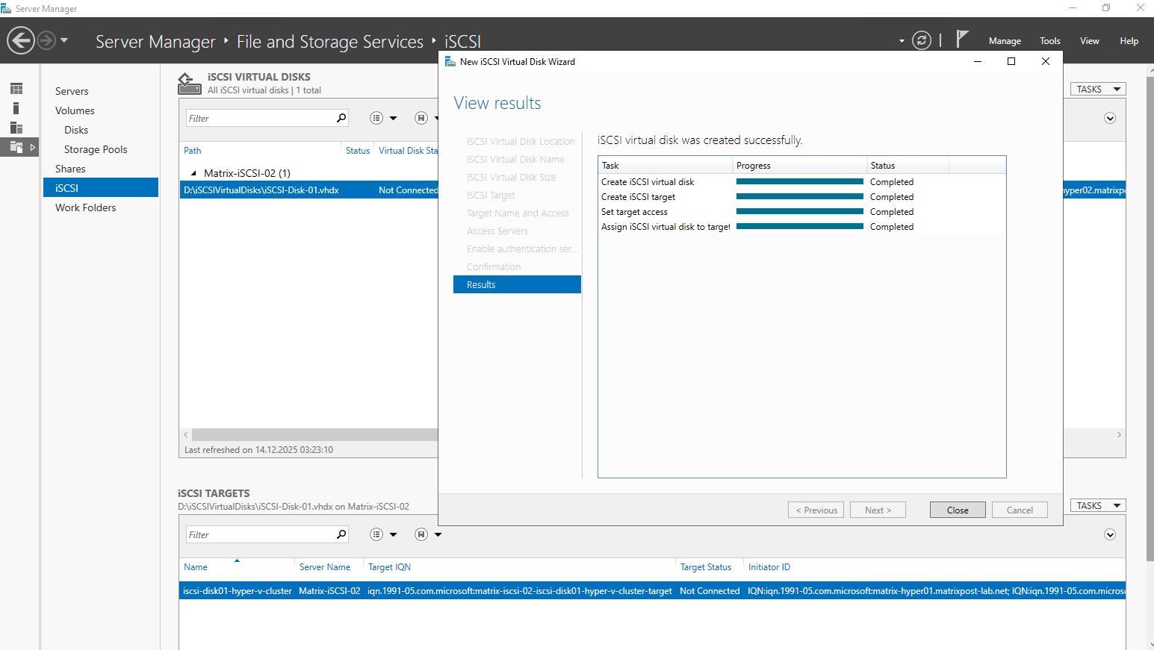Select Local Server icon in sidebar
1154x650 pixels.
[x=16, y=108]
